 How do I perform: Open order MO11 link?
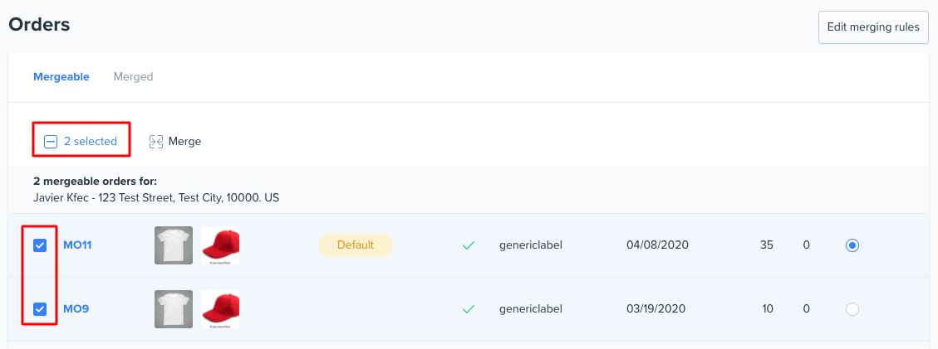[x=77, y=245]
